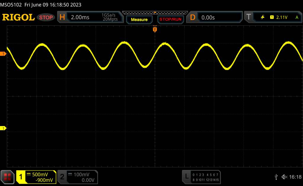Click the 2.11V trigger level value

coord(282,17)
